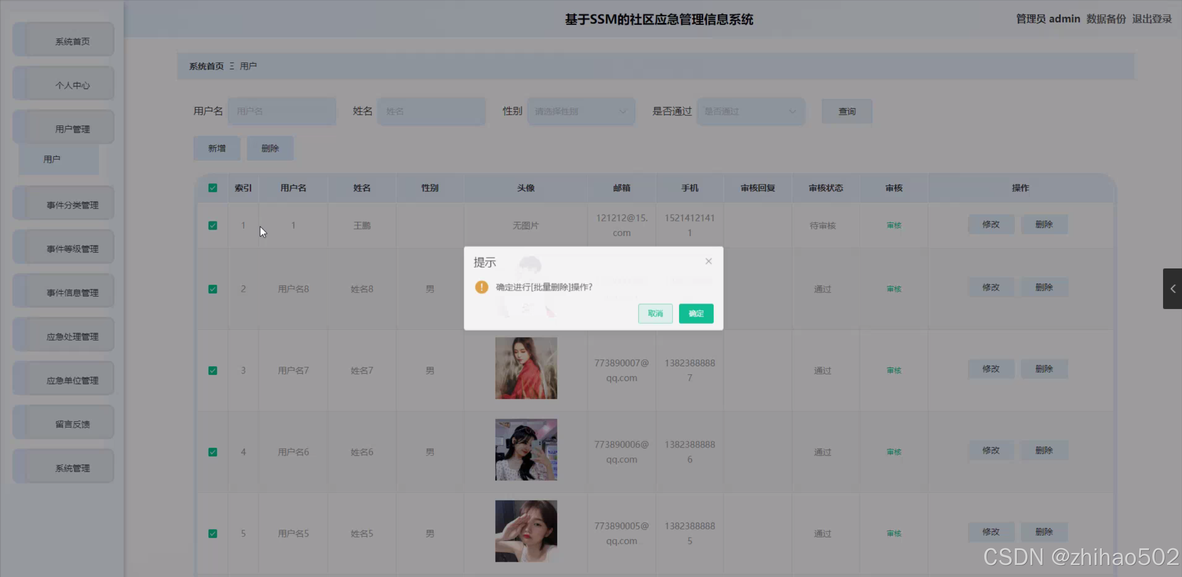1182x577 pixels.
Task: Uncheck the checkbox for row 2
Action: 212,289
